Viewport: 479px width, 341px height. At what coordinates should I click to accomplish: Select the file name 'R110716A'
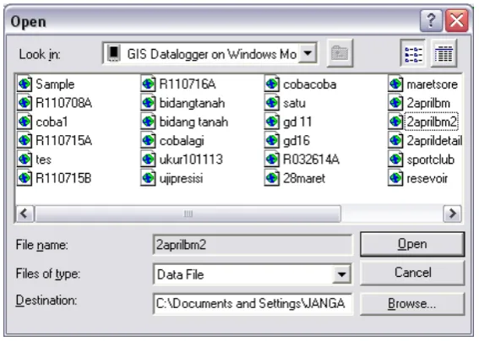pos(188,84)
